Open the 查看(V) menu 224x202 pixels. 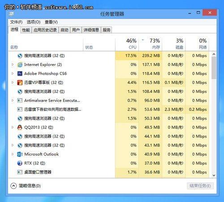point(51,22)
